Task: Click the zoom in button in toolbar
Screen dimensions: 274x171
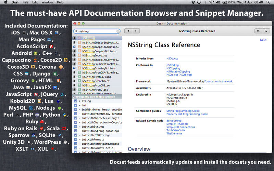Action: 266,31
